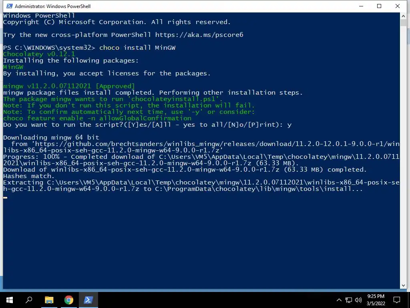This screenshot has height=308, width=410.
Task: Open File Explorer from taskbar
Action: (x=49, y=300)
